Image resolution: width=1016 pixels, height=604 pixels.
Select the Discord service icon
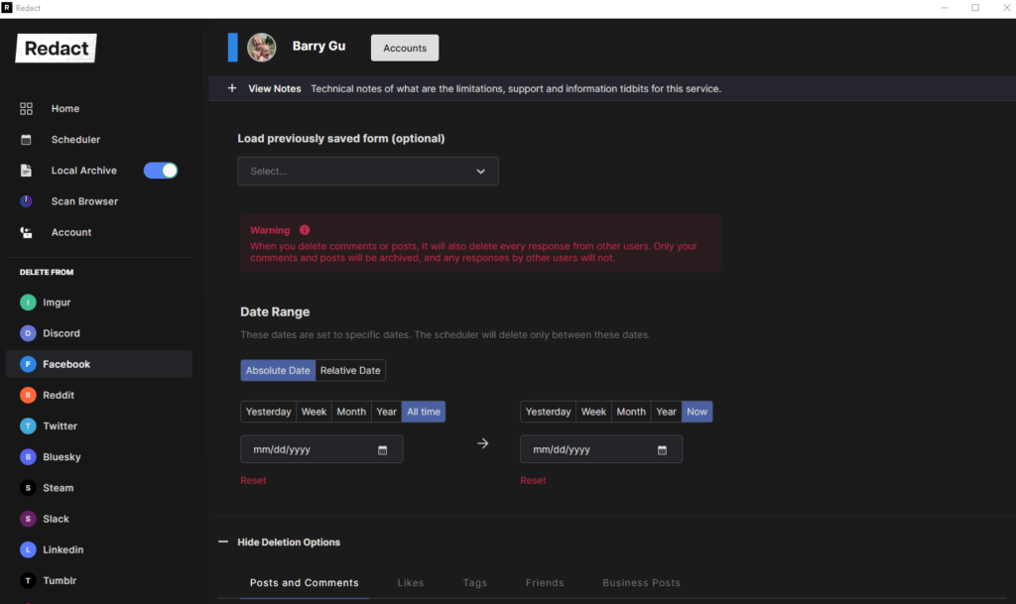click(28, 333)
